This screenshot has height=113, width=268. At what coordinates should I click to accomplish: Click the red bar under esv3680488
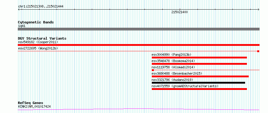(x=200, y=76)
